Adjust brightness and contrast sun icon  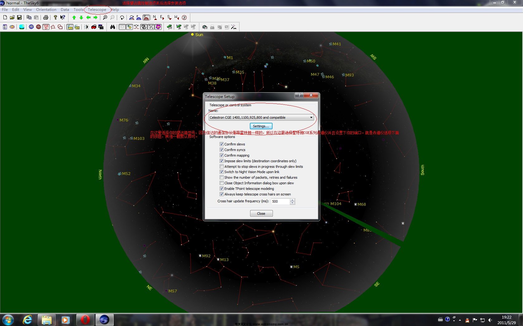[86, 27]
